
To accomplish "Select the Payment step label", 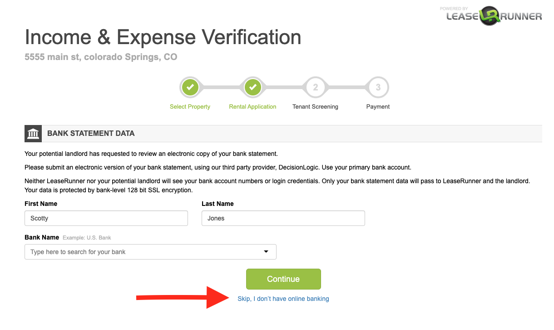I will click(x=378, y=107).
